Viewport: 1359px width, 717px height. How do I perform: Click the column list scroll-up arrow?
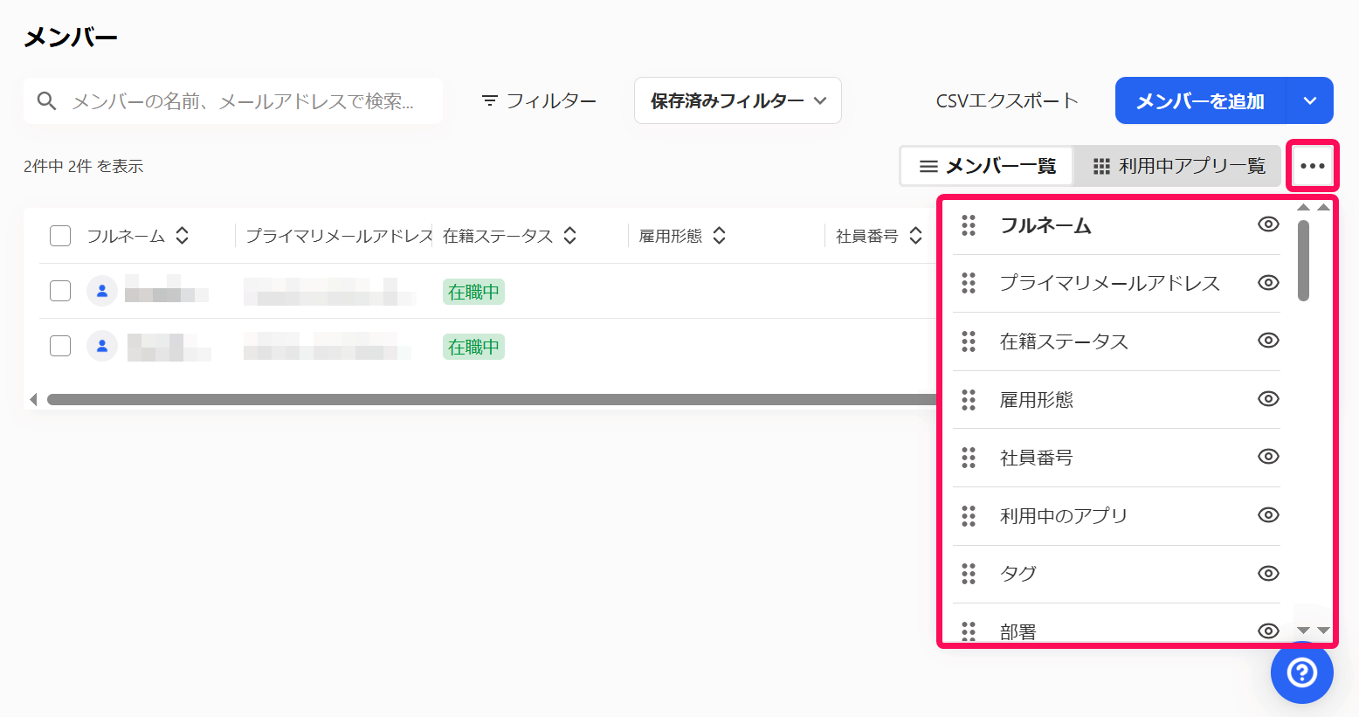(1303, 208)
